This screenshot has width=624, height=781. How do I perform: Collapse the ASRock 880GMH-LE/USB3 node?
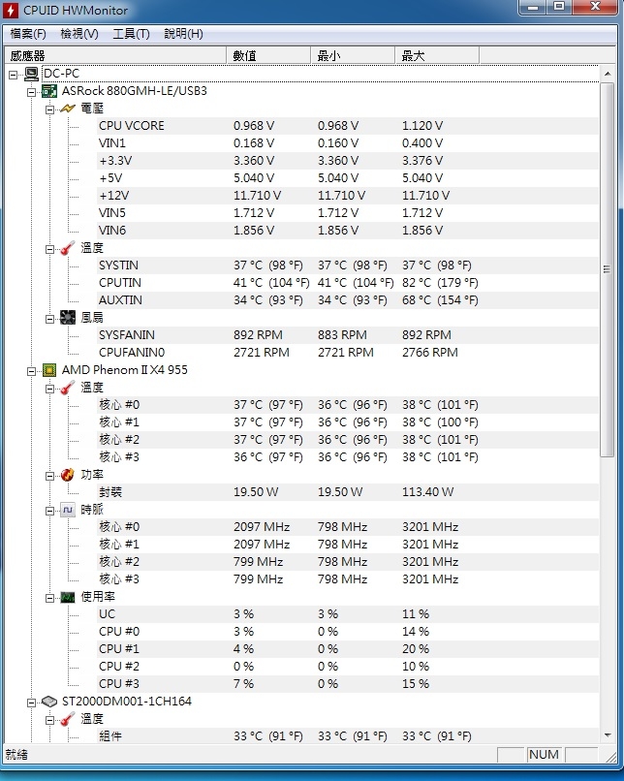31,93
